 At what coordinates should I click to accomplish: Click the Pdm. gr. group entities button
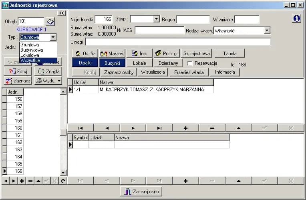coord(166,53)
